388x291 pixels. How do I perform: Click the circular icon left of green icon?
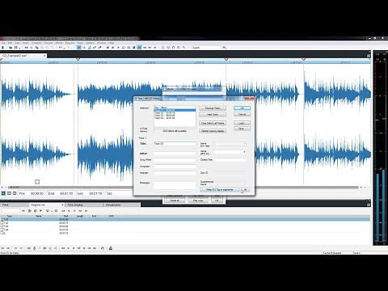103,248
